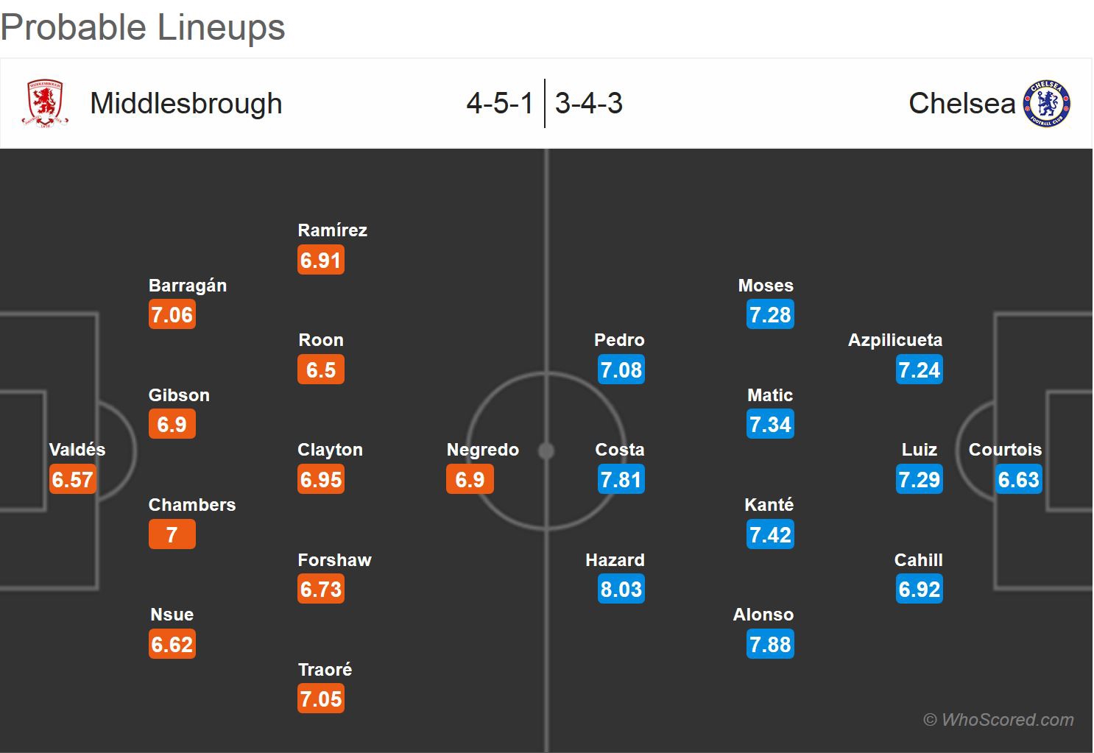Select Kanté's 7.42 rating badge
This screenshot has height=753, width=1094.
(770, 535)
